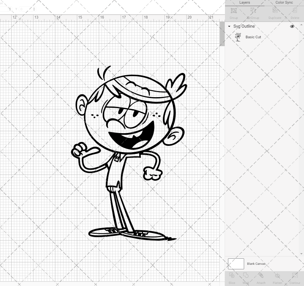The width and height of the screenshot is (304, 286).
Task: Click the Blank Canvas color swatch
Action: click(x=236, y=264)
